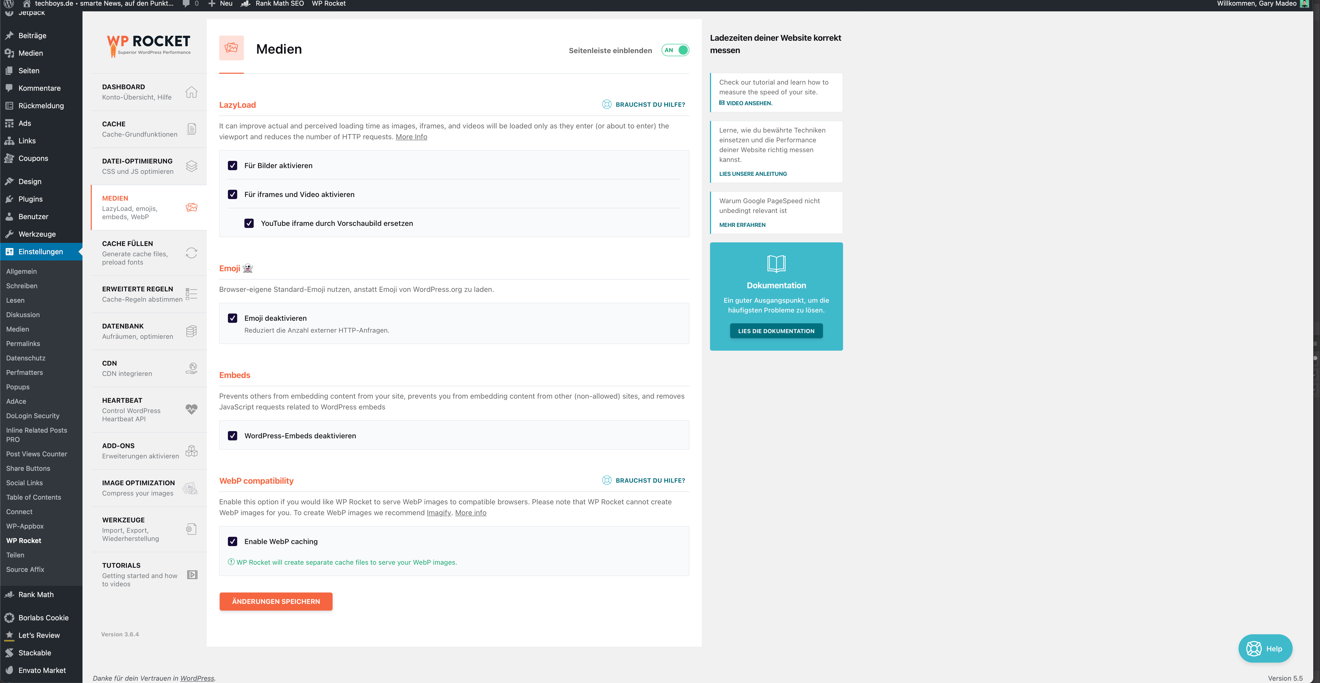Click Änderungen speichern button
This screenshot has width=1320, height=683.
[x=276, y=601]
